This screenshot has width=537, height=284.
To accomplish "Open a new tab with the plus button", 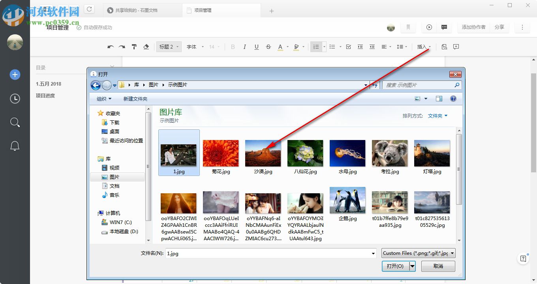I will [271, 11].
